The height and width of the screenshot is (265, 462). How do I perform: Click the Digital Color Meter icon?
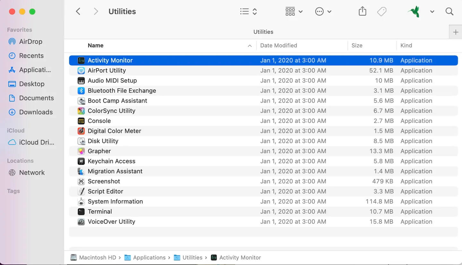81,131
